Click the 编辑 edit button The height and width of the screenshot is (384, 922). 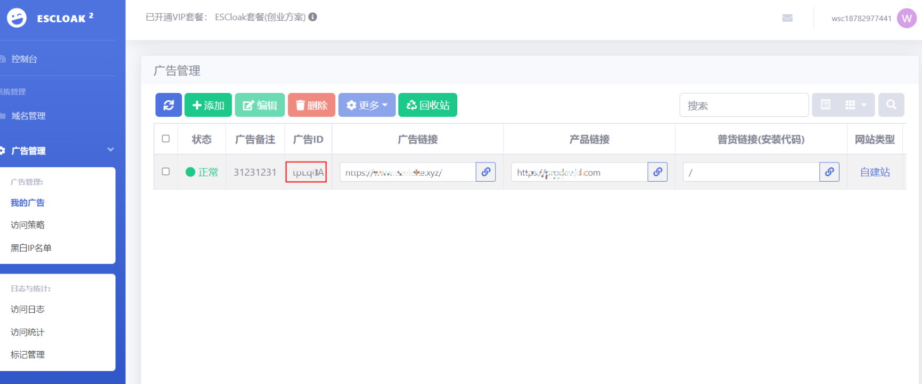(x=260, y=105)
